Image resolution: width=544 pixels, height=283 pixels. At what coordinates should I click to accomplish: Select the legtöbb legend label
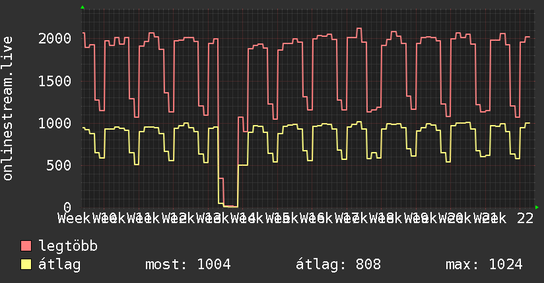click(x=68, y=246)
